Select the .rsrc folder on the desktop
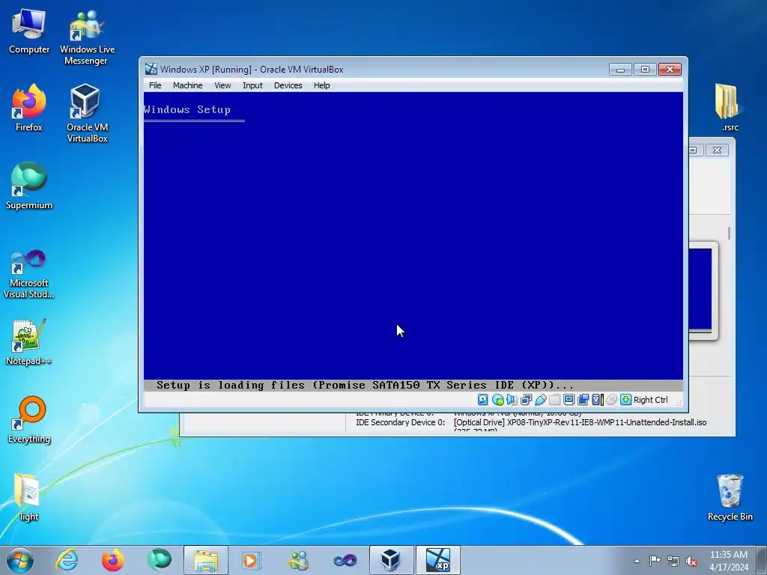This screenshot has width=767, height=575. (730, 108)
